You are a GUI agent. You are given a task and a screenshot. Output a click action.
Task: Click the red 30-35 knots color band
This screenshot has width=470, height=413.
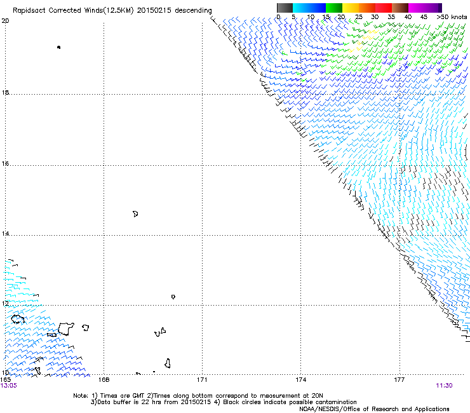[384, 8]
